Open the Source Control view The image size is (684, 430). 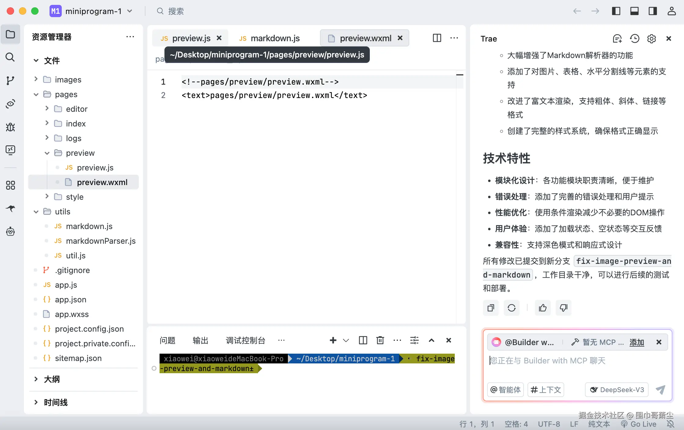[10, 81]
